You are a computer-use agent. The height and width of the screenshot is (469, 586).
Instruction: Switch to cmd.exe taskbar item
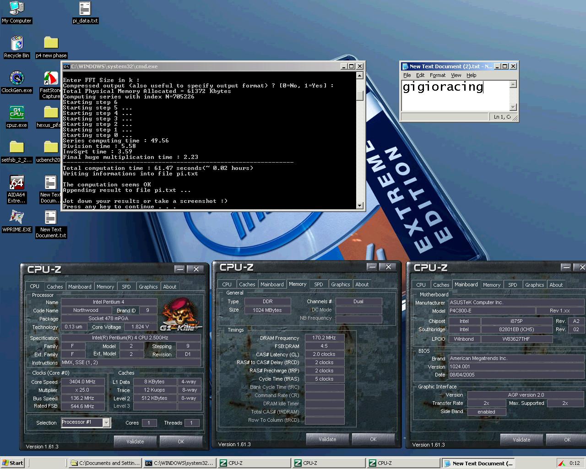(x=179, y=463)
